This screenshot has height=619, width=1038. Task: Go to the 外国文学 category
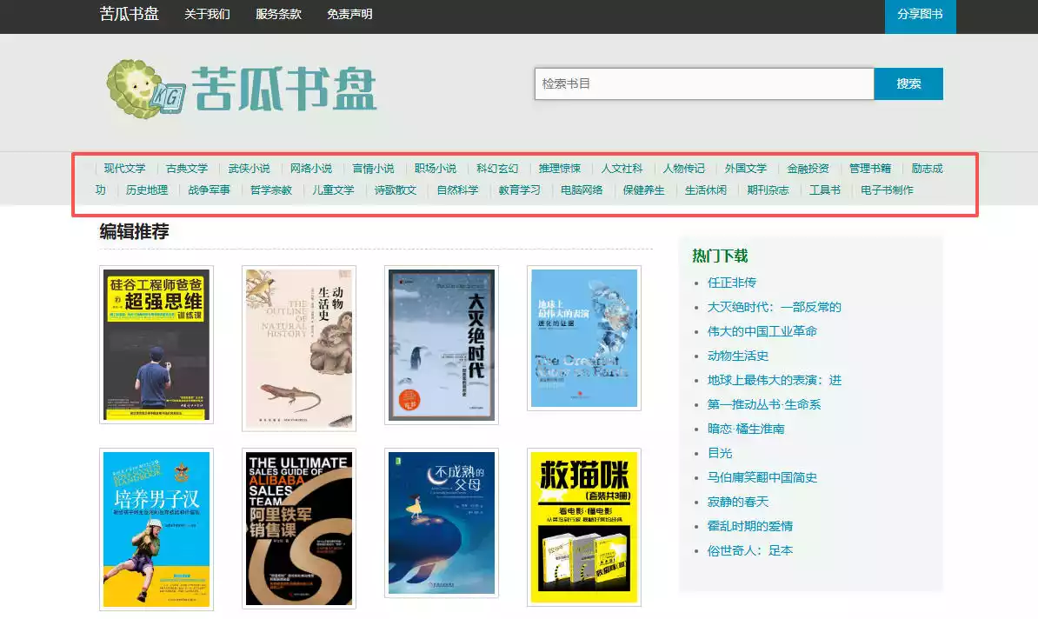tap(745, 168)
